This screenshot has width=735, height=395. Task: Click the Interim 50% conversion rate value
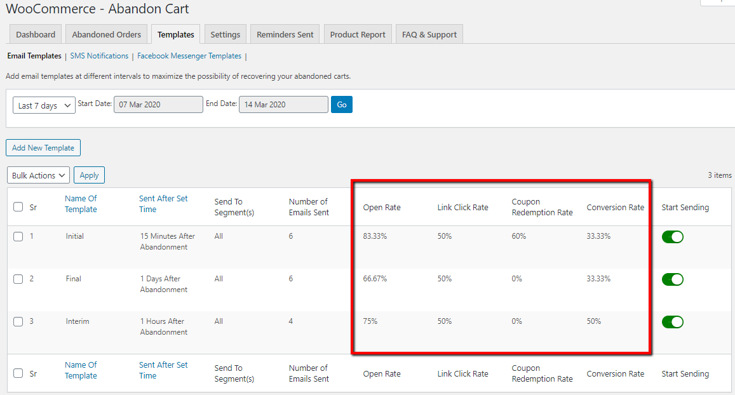tap(594, 321)
